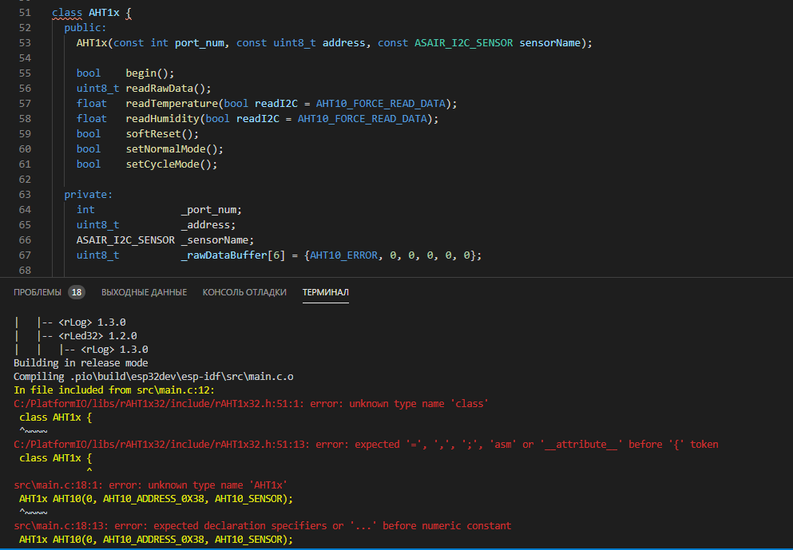Click 'setNormalMode();' declaration

pos(174,149)
